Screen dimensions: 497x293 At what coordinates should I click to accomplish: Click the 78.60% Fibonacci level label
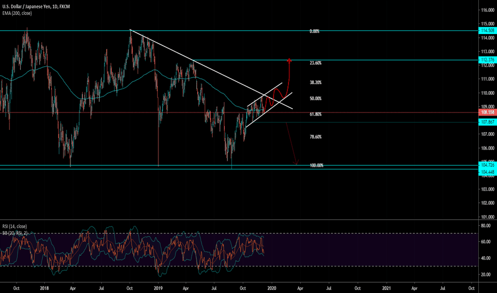tap(315, 137)
